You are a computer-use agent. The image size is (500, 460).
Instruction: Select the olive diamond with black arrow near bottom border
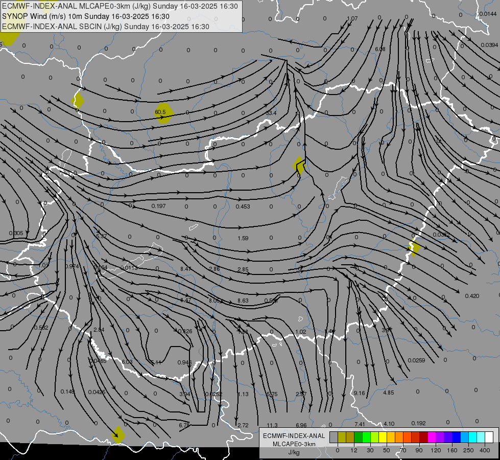click(x=118, y=434)
